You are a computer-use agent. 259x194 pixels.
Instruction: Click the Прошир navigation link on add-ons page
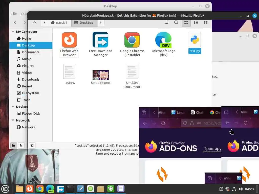[x=212, y=149]
